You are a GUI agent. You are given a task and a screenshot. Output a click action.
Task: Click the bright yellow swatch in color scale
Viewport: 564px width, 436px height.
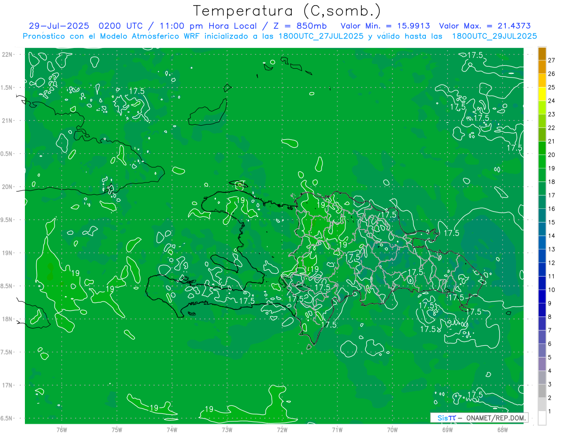(x=542, y=94)
